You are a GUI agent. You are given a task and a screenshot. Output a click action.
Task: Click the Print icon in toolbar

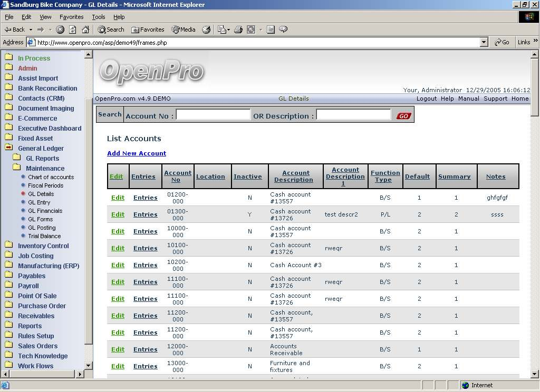[238, 30]
